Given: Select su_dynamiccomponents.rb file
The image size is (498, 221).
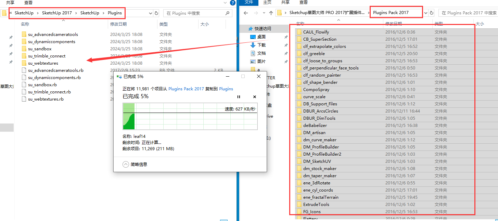Looking at the screenshot, I should (54, 78).
